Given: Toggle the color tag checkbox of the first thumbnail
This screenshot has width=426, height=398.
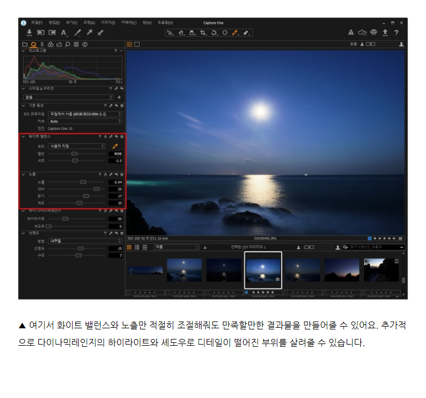Looking at the screenshot, I should pos(128,292).
